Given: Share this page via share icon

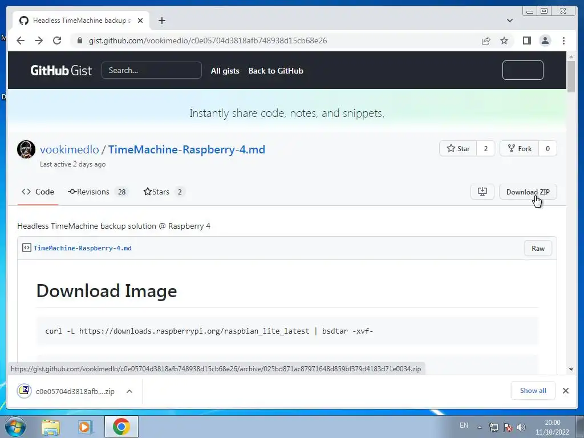Looking at the screenshot, I should [486, 40].
